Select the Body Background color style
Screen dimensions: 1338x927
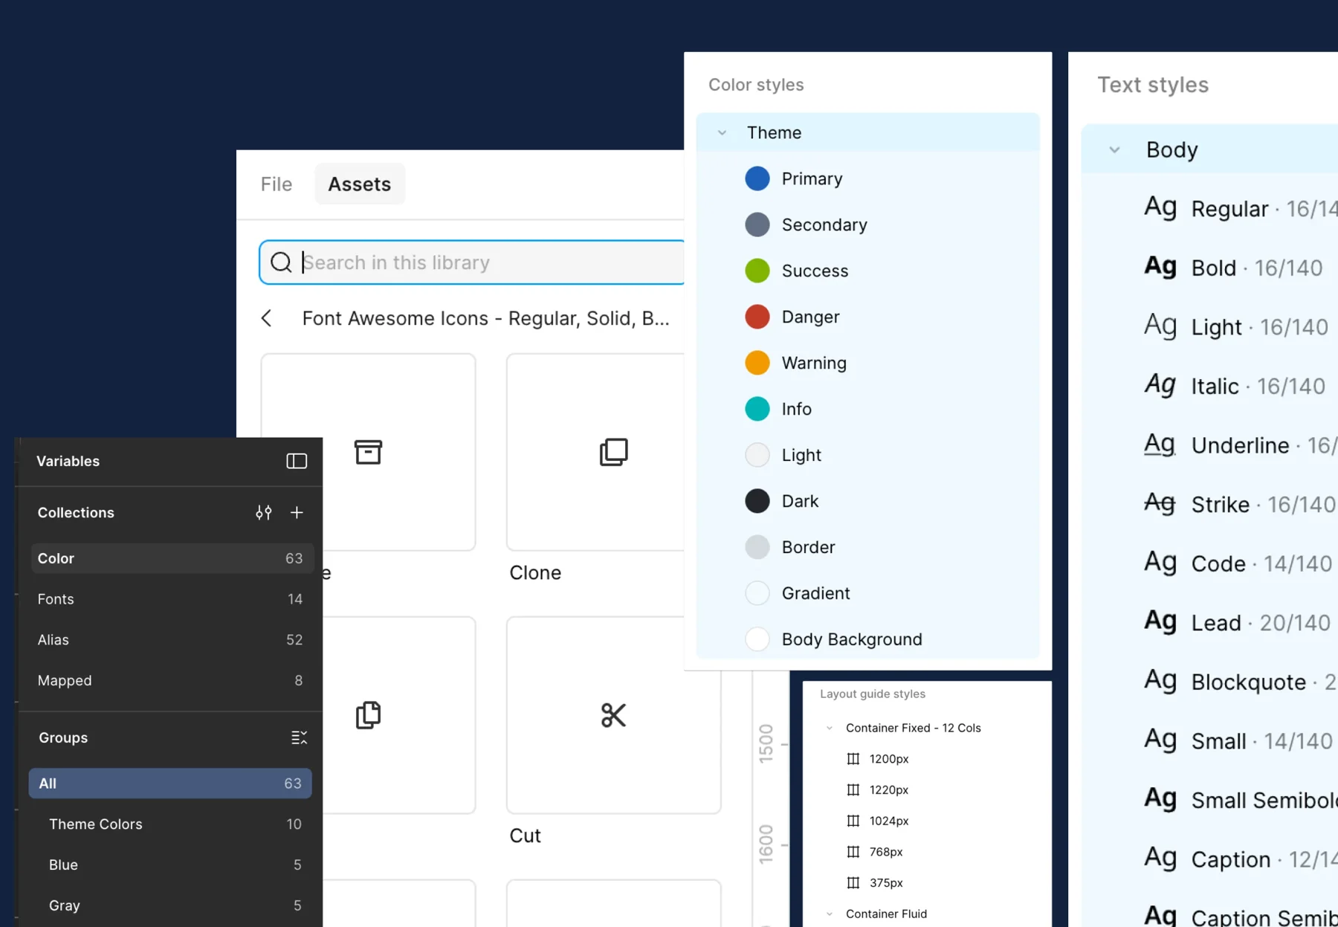click(868, 639)
